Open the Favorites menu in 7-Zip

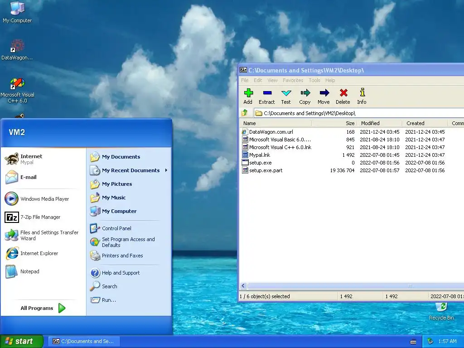tap(293, 80)
